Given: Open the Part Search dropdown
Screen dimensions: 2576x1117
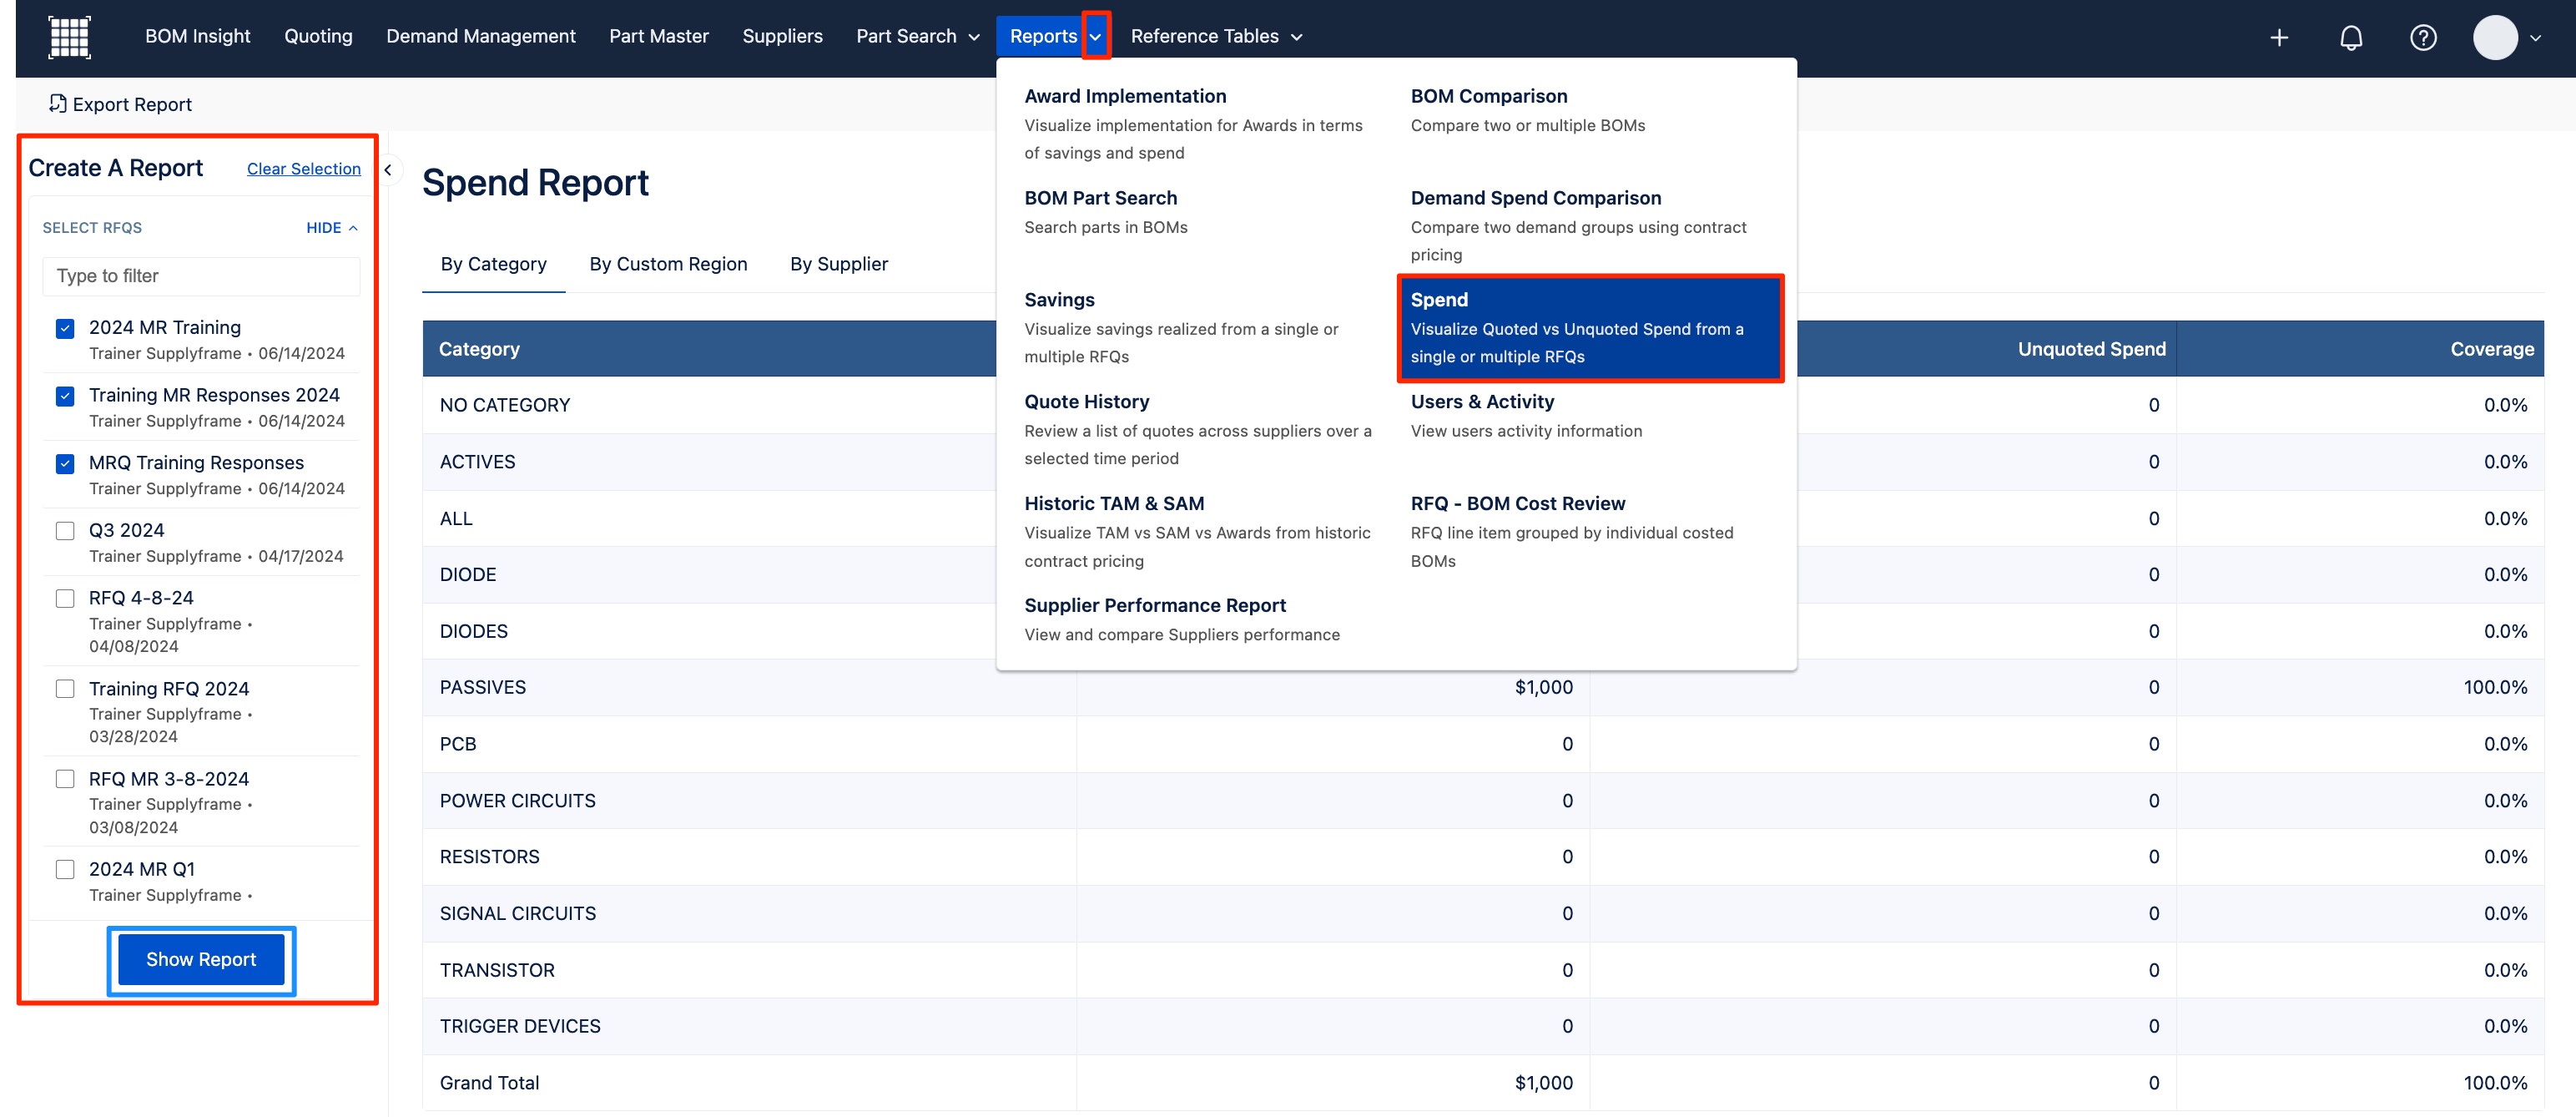Looking at the screenshot, I should click(x=917, y=37).
